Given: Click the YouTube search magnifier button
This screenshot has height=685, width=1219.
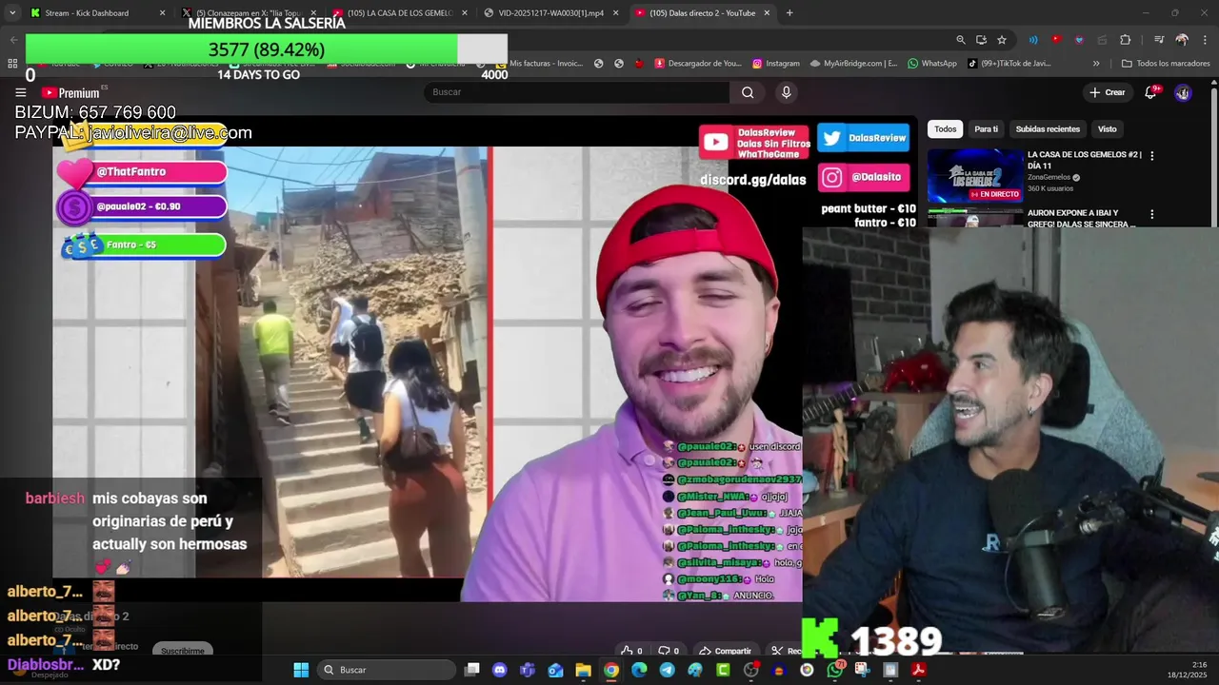Looking at the screenshot, I should pos(748,92).
